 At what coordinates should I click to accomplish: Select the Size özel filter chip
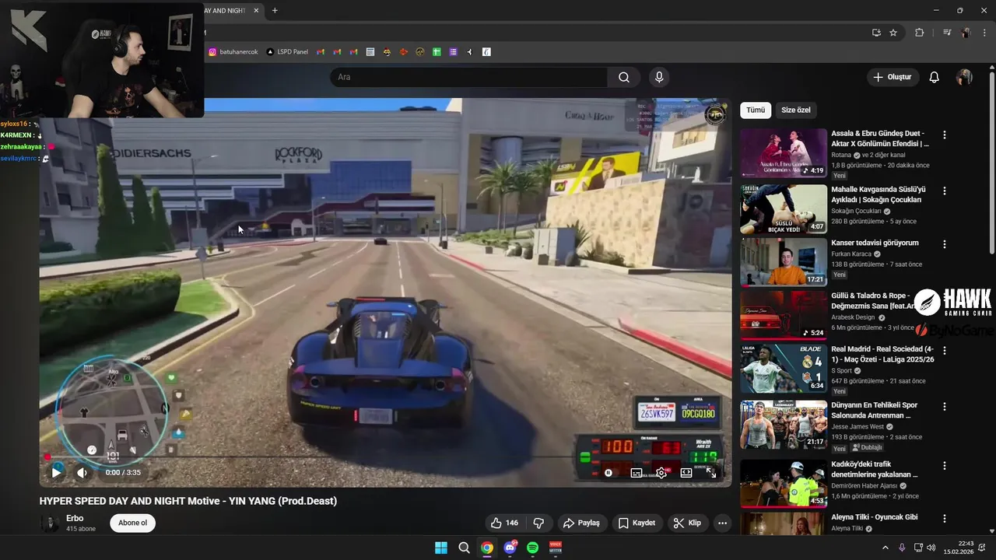(x=796, y=110)
